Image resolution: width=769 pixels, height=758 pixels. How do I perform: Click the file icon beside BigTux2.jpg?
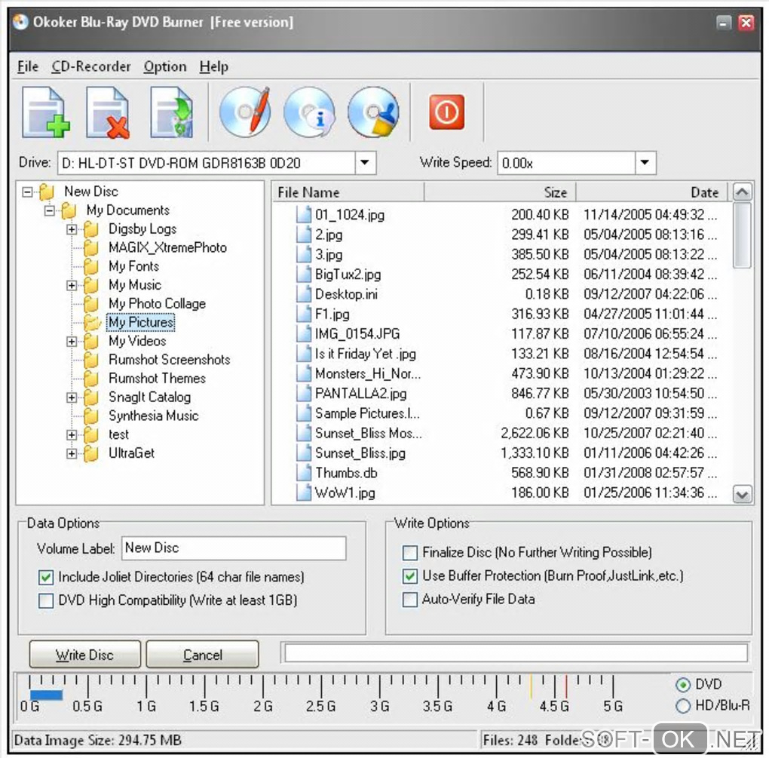pyautogui.click(x=304, y=274)
